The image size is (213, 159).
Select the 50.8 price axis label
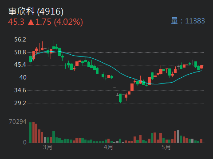coord(20,52)
